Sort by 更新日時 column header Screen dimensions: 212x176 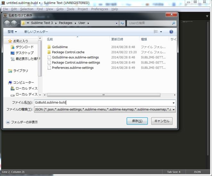pyautogui.click(x=117, y=39)
